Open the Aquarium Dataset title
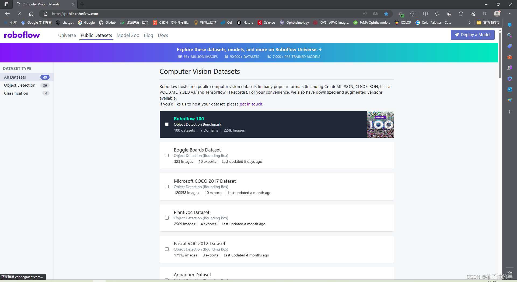Image resolution: width=517 pixels, height=282 pixels. point(192,275)
